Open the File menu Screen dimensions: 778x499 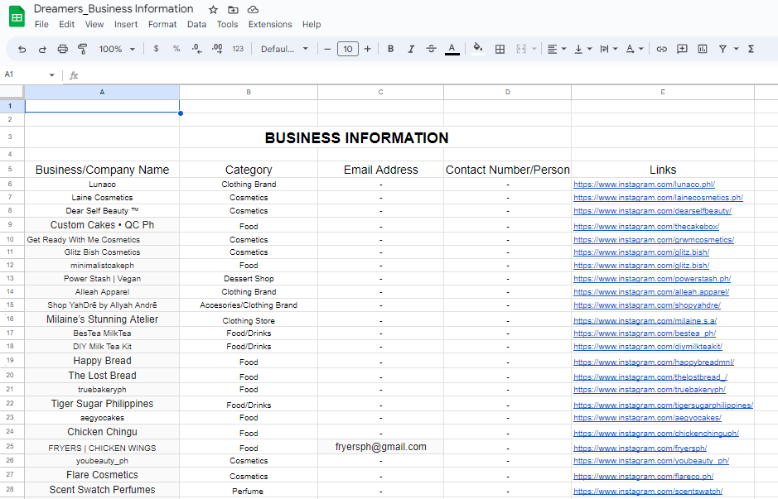pos(41,24)
